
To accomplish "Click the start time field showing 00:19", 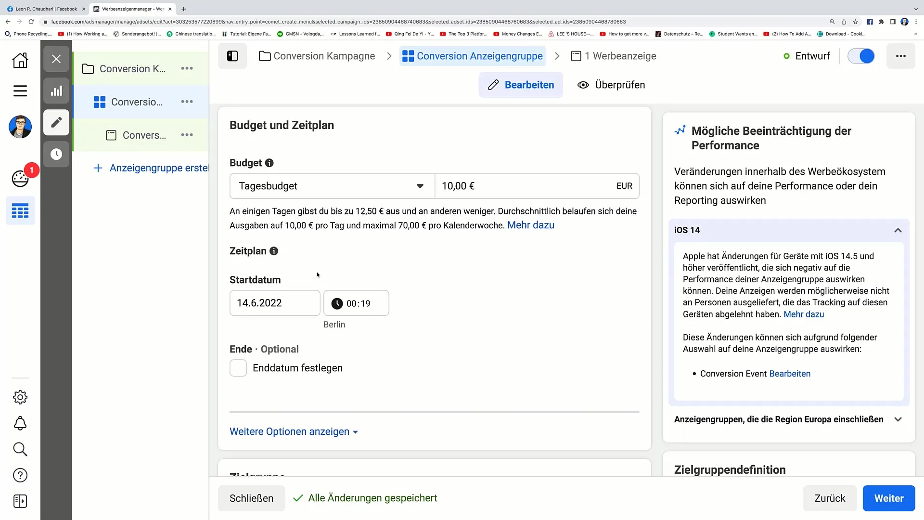I will tap(356, 303).
